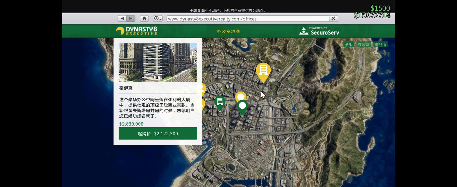This screenshot has height=187, width=457.
Task: Select the 全部 filter tab
Action: tap(349, 45)
